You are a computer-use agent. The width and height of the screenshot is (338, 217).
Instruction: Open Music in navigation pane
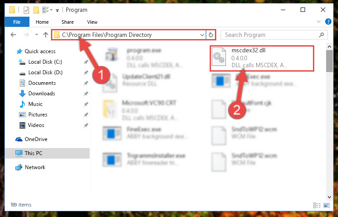coord(35,104)
